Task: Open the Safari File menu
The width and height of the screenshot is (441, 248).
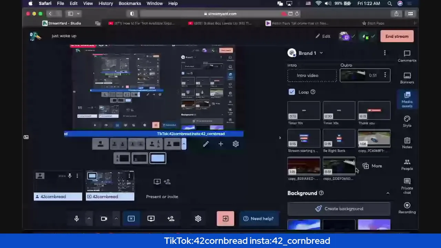Action: pos(60,3)
